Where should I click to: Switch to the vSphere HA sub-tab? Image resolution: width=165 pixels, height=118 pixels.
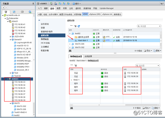pyautogui.click(x=107, y=14)
